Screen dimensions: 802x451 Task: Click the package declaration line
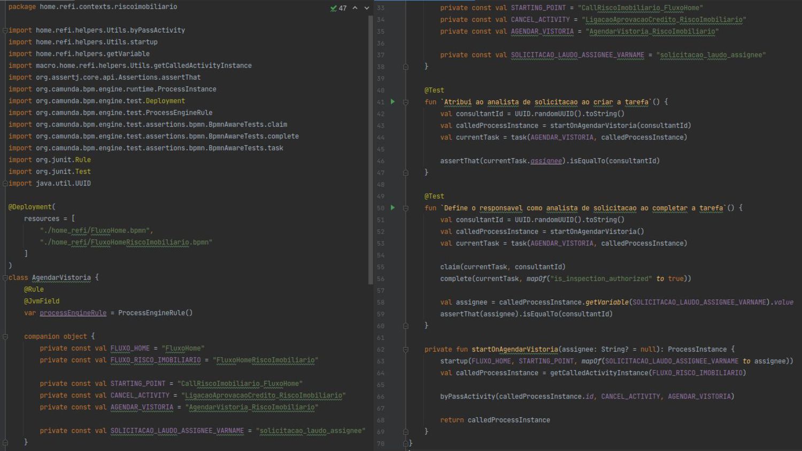click(x=92, y=7)
